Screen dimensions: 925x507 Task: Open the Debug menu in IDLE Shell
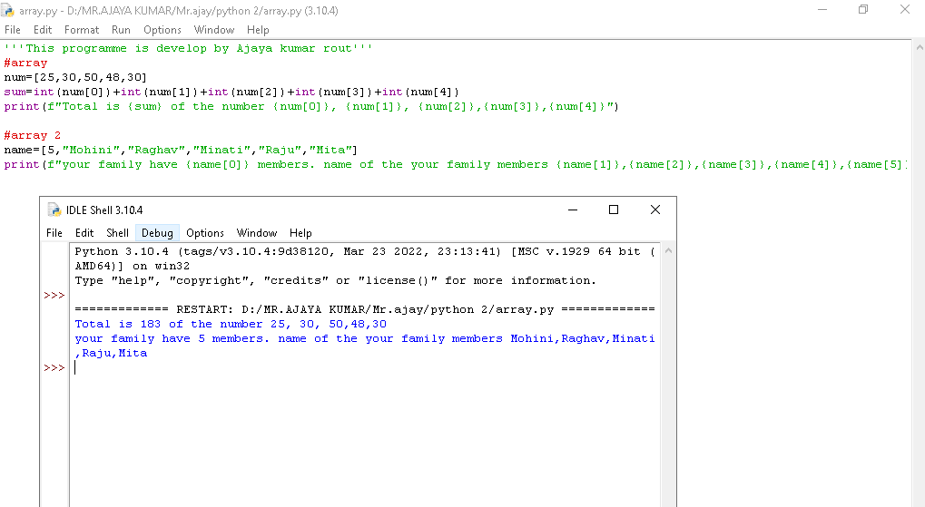click(x=157, y=233)
